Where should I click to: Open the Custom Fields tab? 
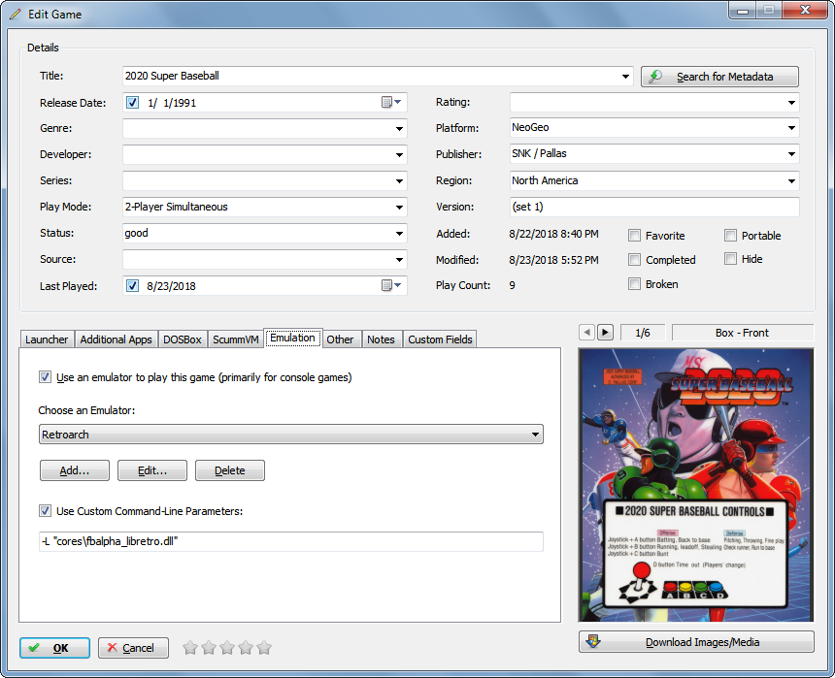(440, 339)
